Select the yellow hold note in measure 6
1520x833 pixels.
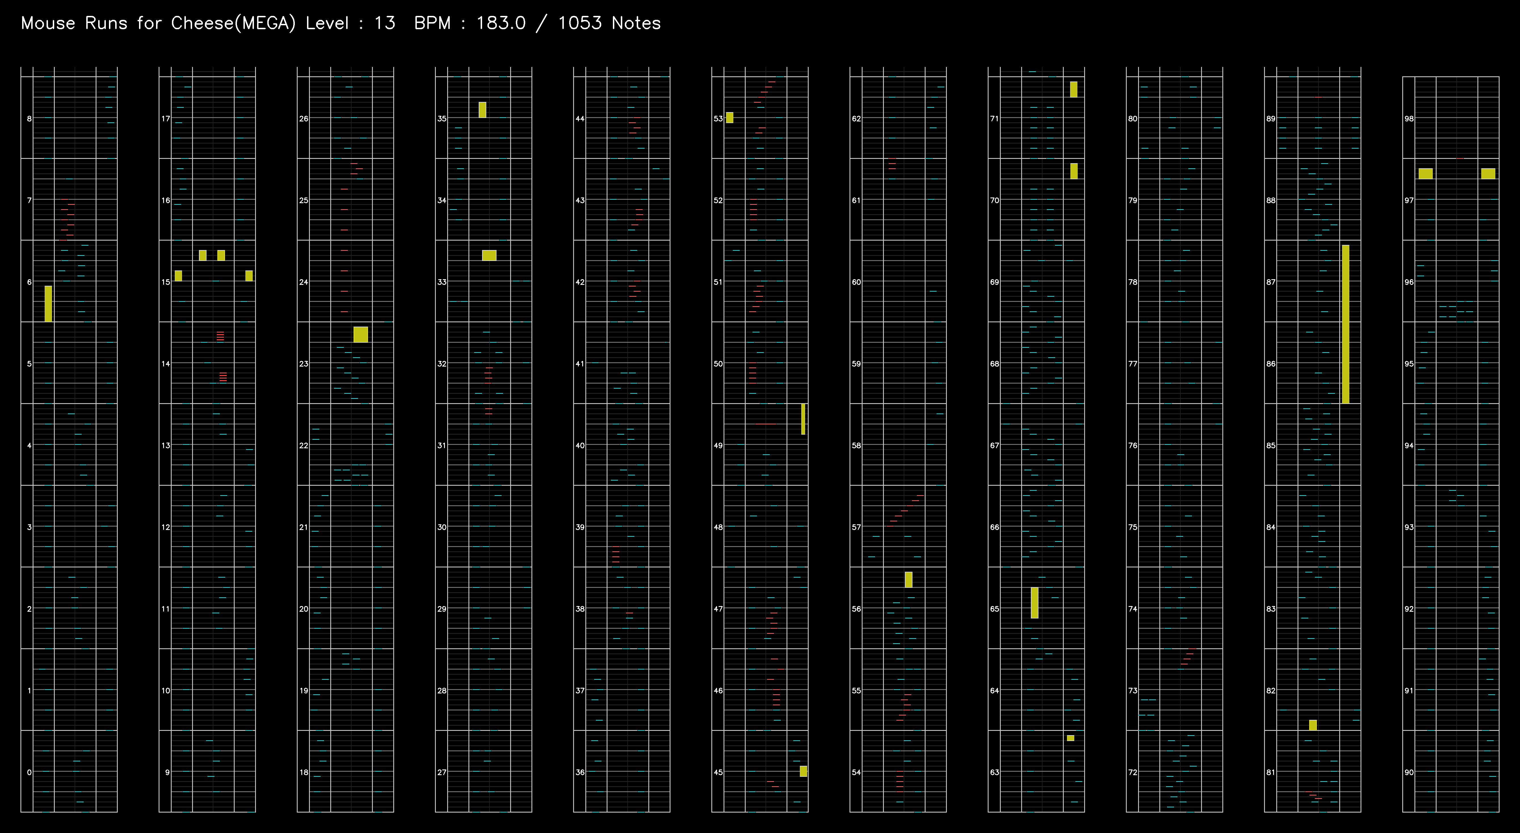[49, 304]
